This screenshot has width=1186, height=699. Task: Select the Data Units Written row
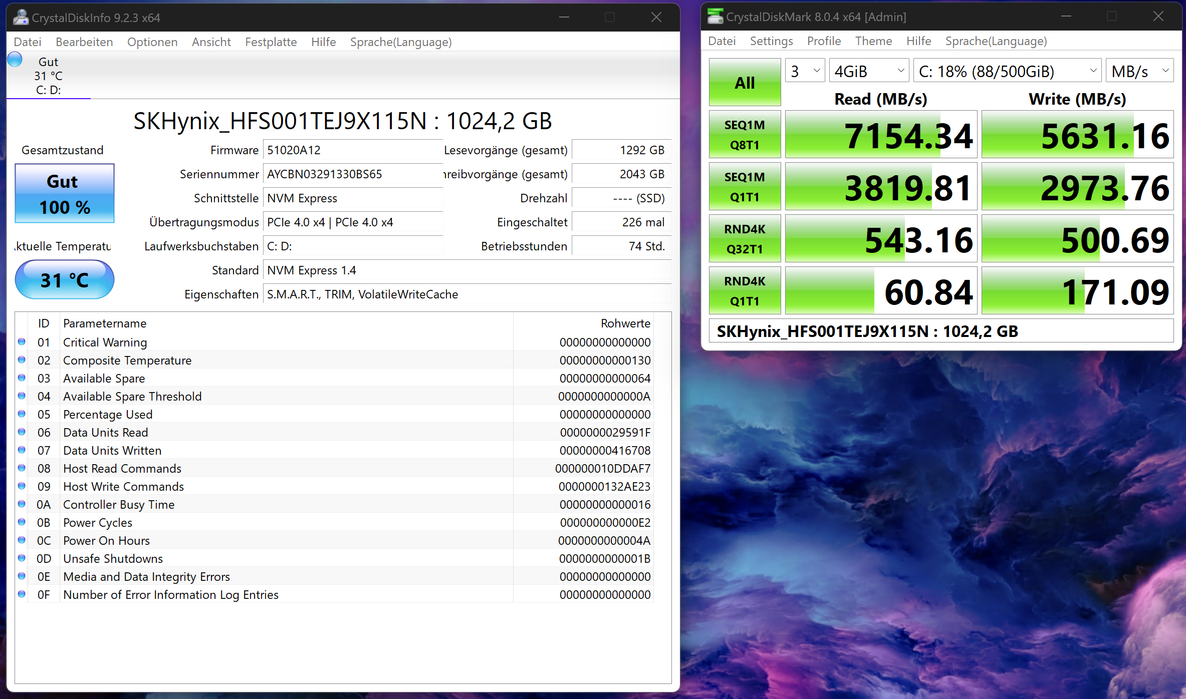(335, 450)
